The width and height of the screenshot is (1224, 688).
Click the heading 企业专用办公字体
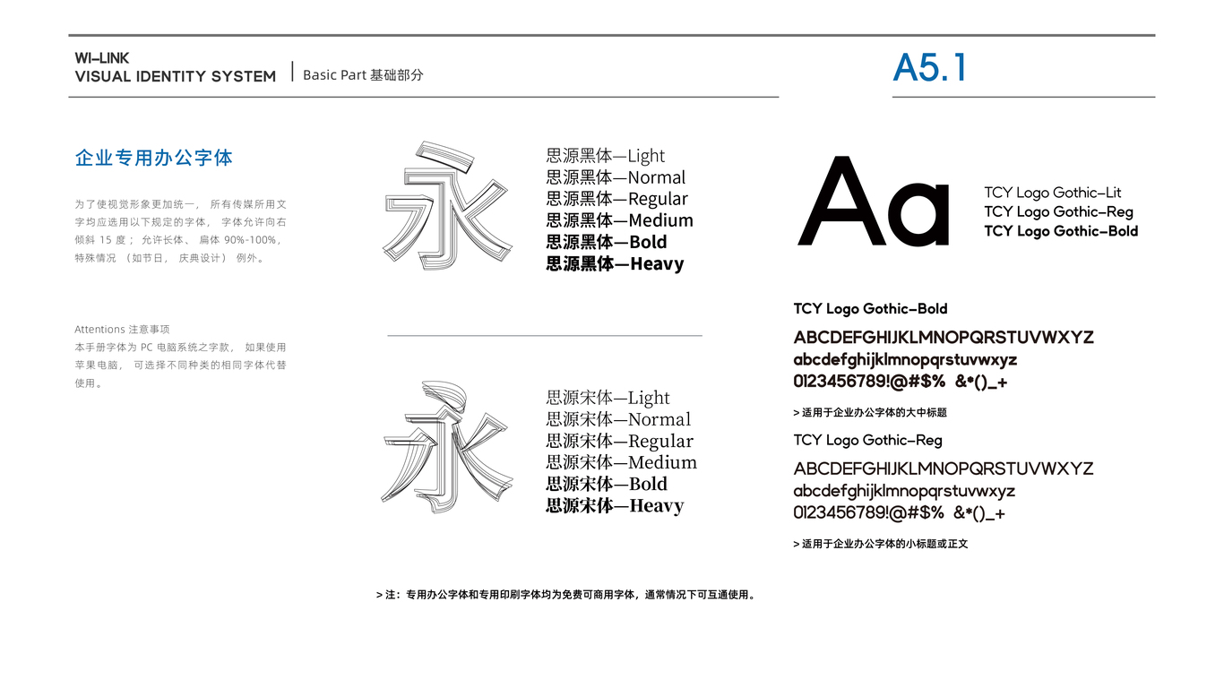(x=154, y=159)
